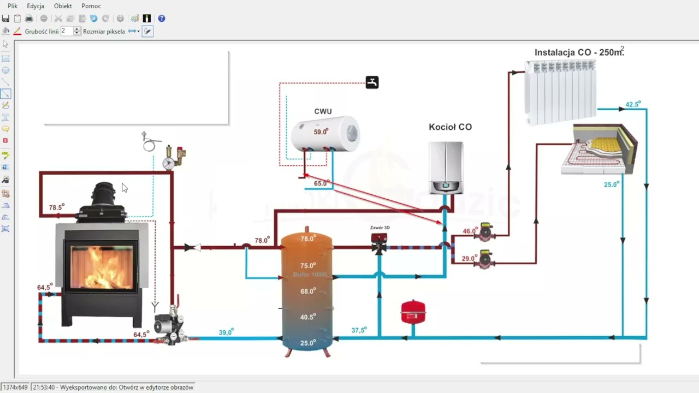Click the Save (floppy disk) icon

click(x=5, y=19)
